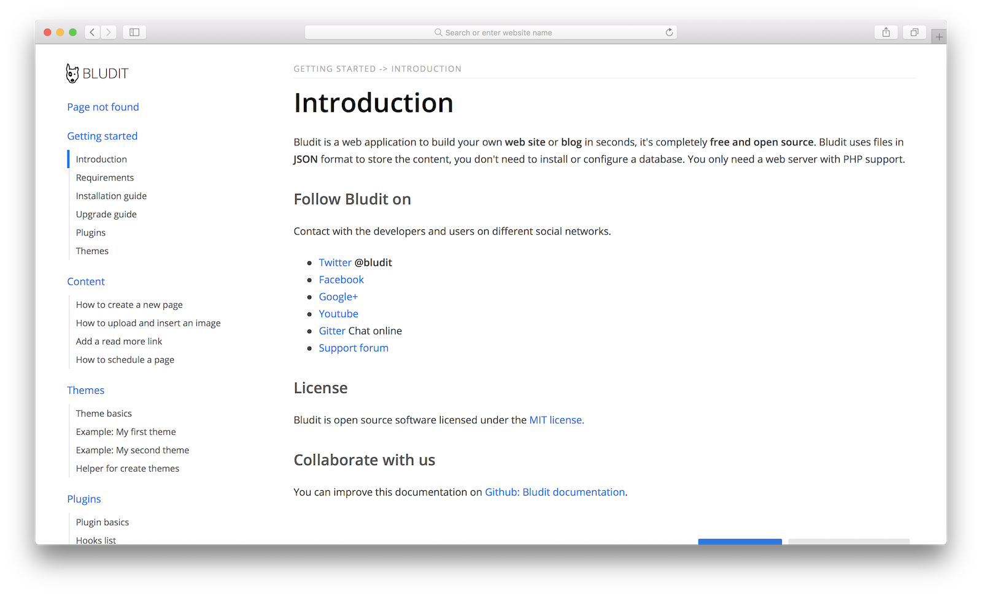The width and height of the screenshot is (982, 595).
Task: Open the Gitter chat link
Action: pos(332,331)
